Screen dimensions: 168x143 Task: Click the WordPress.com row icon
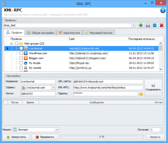pyautogui.click(x=26, y=53)
